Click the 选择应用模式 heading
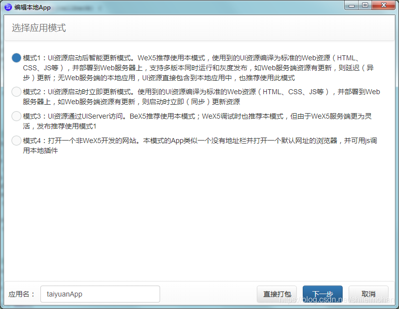The image size is (399, 309). (39, 28)
